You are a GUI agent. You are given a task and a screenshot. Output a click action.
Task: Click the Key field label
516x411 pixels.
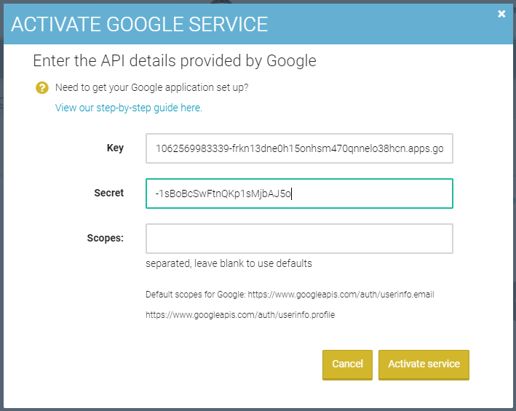115,148
